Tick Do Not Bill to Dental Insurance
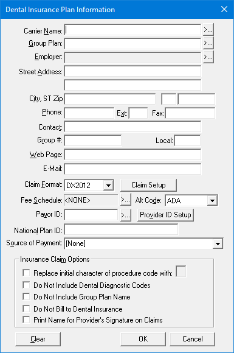Screen dimensions: 234x353 click(x=26, y=309)
